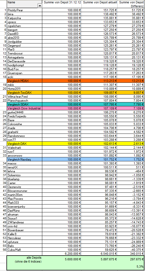This screenshot has width=145, height=271.
Task: Select the cell 'hordipfrompf'
Action: [24, 65]
